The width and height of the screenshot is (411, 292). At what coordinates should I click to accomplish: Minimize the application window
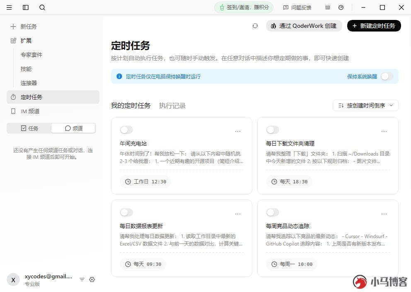363,7
